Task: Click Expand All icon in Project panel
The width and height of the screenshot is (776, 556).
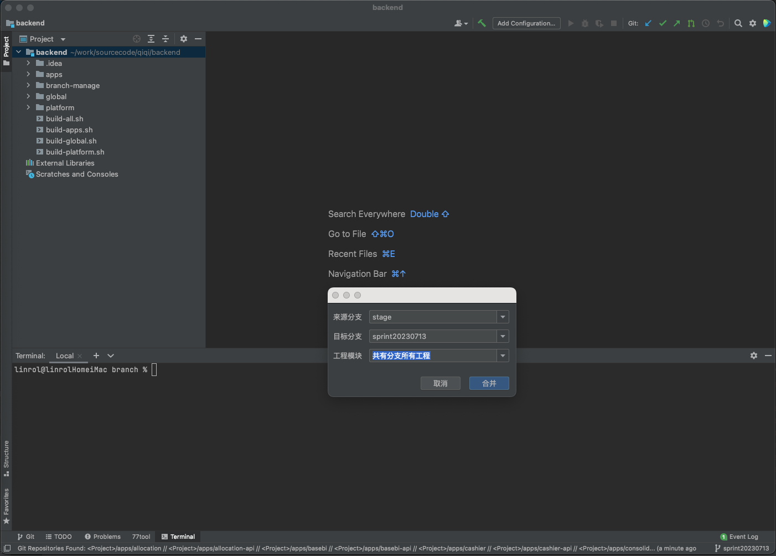Action: (x=151, y=39)
